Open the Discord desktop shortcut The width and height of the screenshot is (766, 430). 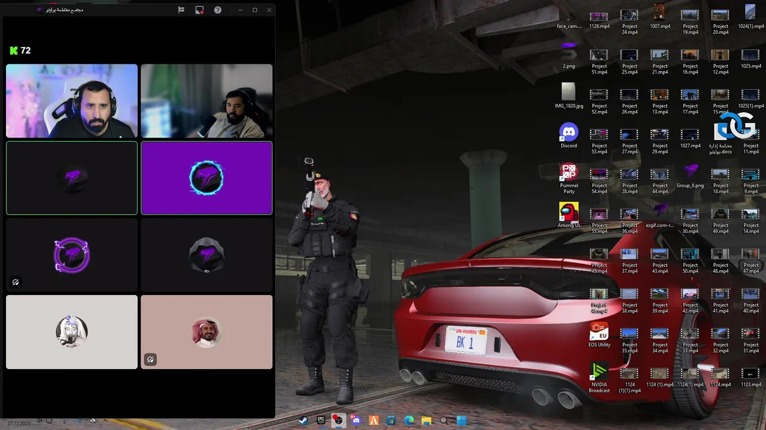pyautogui.click(x=569, y=136)
